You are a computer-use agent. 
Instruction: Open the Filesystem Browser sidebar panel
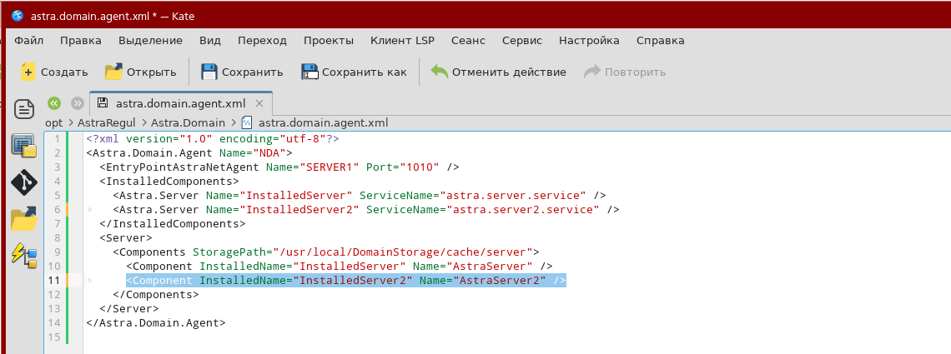pos(24,219)
